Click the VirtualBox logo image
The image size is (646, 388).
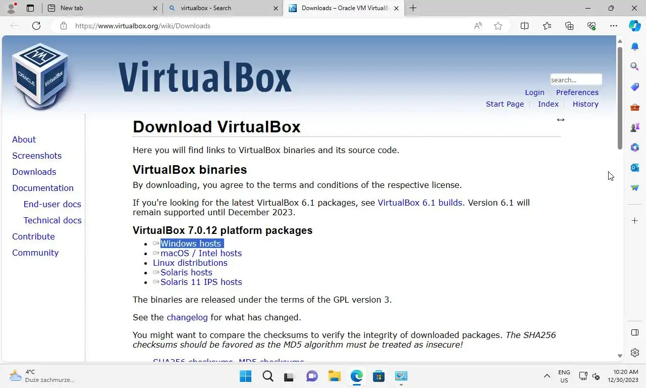point(40,76)
